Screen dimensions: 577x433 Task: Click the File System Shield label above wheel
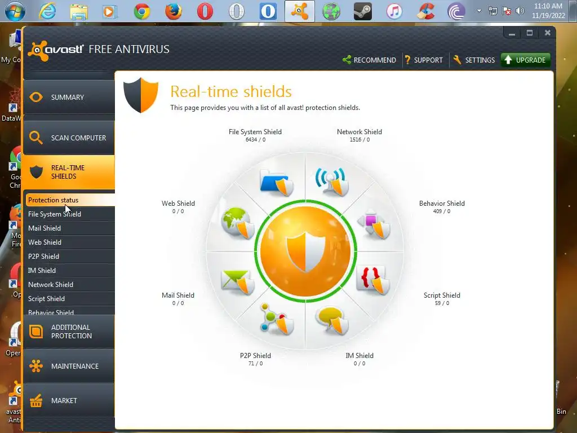tap(255, 132)
